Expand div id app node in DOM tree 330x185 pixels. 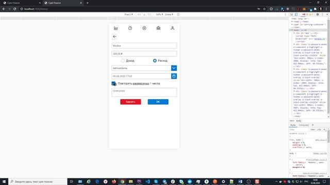tap(294, 33)
